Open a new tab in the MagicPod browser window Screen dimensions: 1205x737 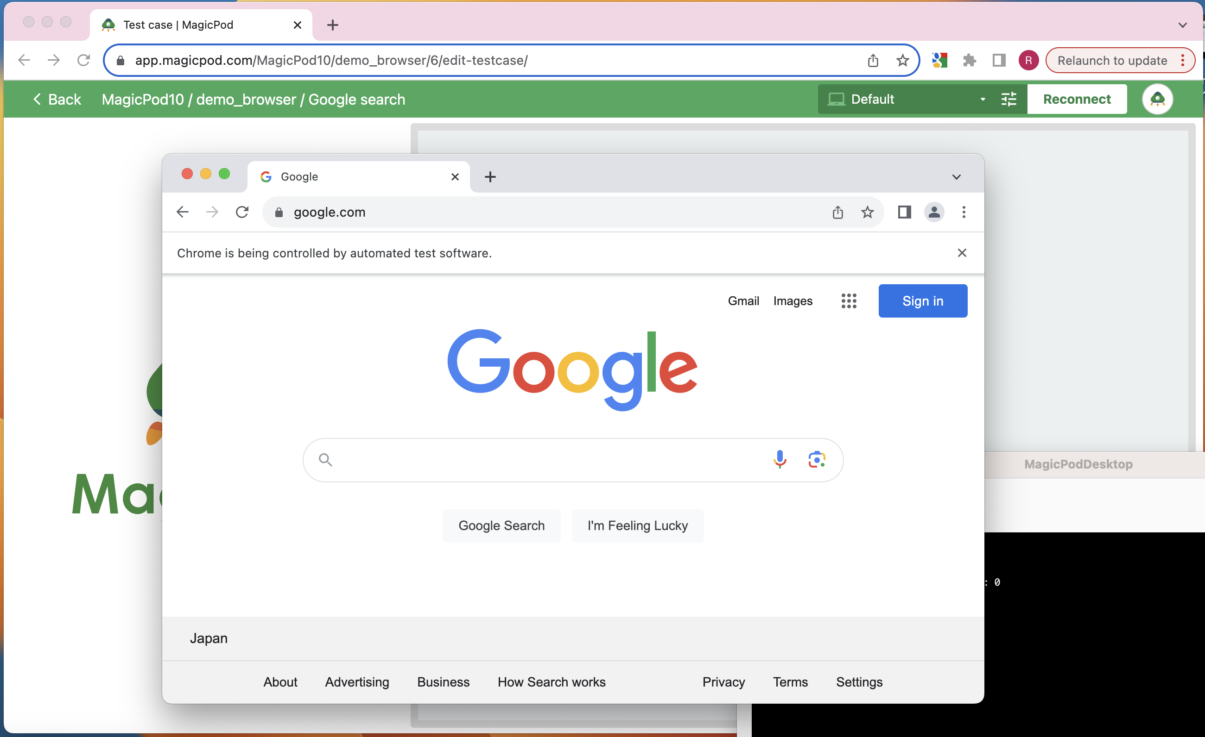(333, 25)
